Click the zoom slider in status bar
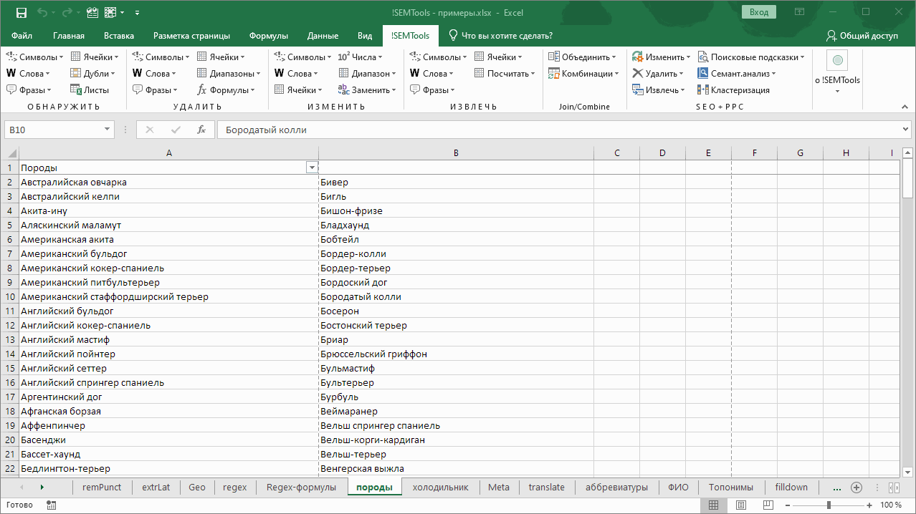 click(829, 505)
